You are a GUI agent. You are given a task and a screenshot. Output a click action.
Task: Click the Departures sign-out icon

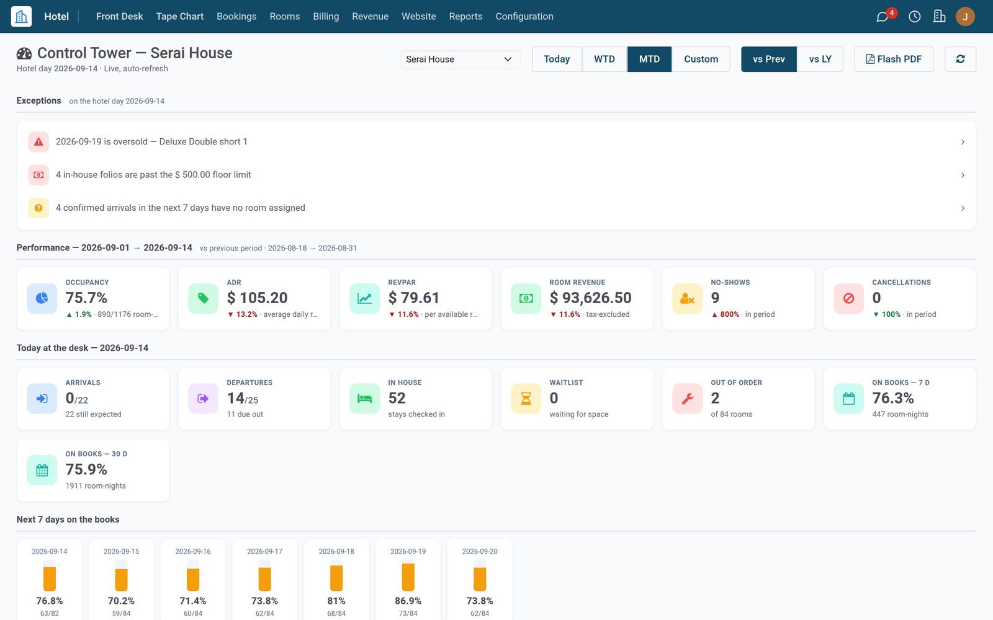pyautogui.click(x=204, y=399)
